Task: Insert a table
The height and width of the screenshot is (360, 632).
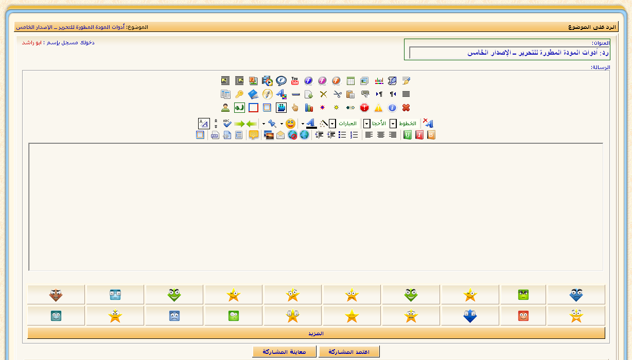Action: [350, 80]
